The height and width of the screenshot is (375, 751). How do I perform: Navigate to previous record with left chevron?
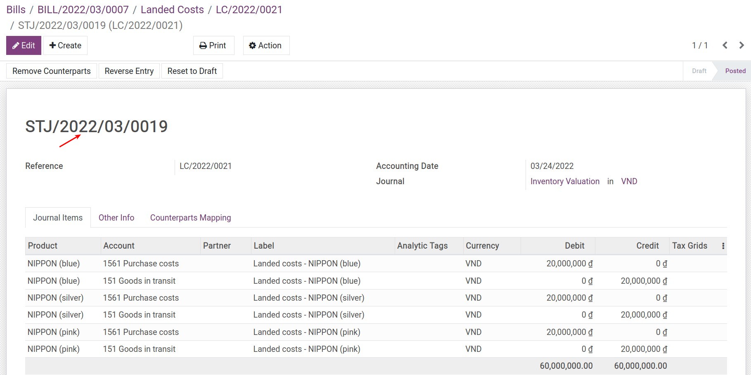725,45
